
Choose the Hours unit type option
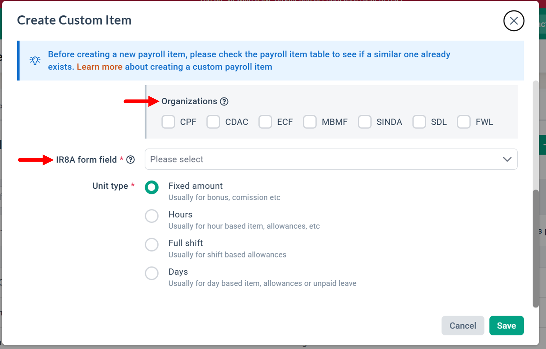pyautogui.click(x=152, y=216)
